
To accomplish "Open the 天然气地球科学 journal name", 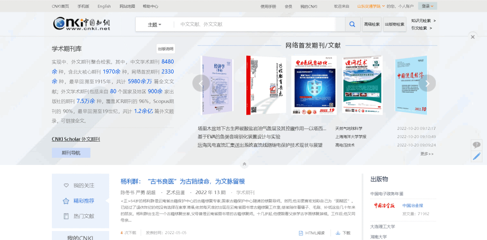I will (x=349, y=128).
